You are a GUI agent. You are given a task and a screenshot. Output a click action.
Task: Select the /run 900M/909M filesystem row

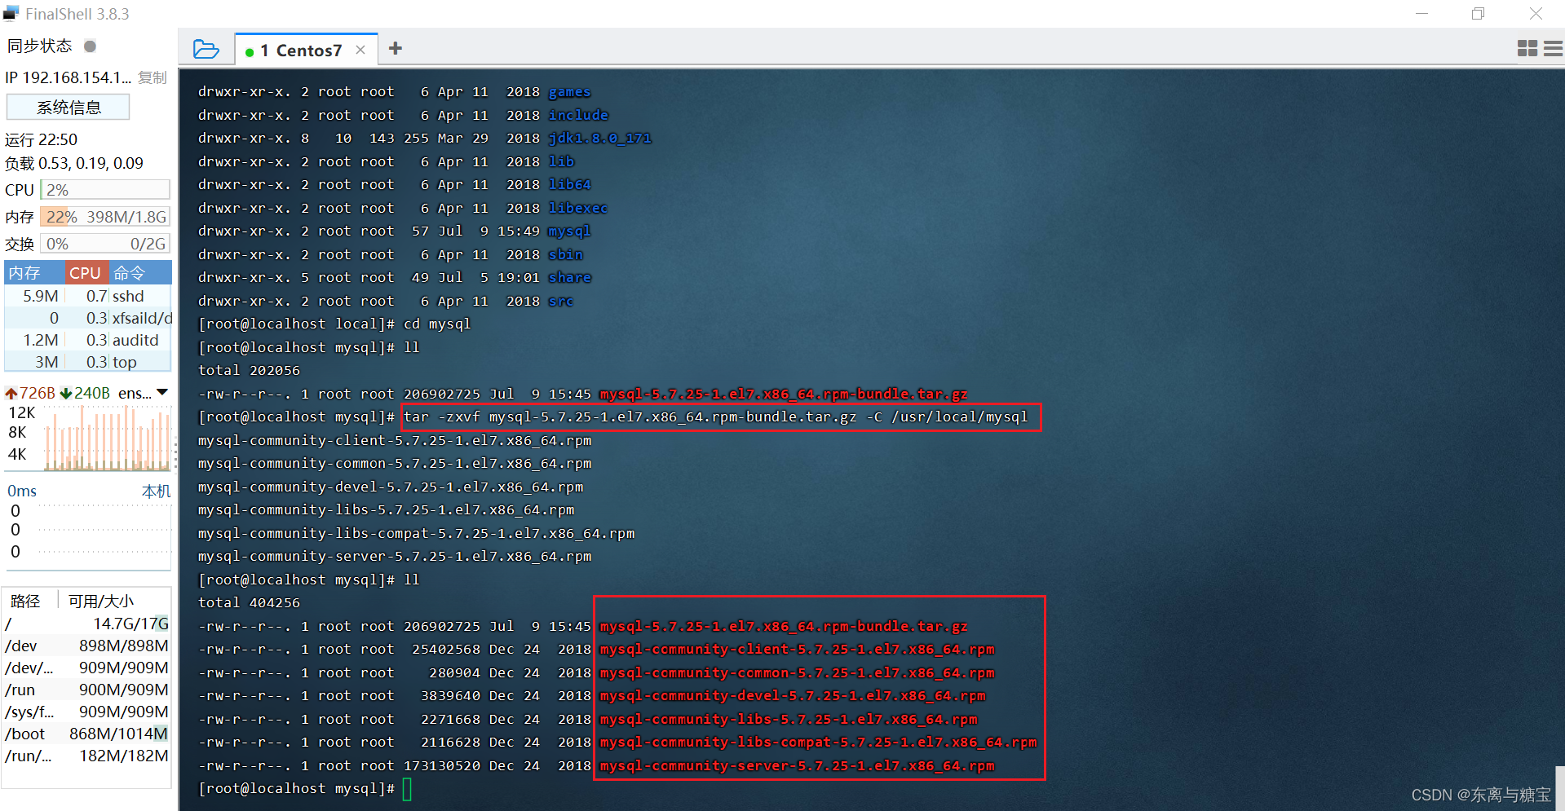pyautogui.click(x=86, y=690)
